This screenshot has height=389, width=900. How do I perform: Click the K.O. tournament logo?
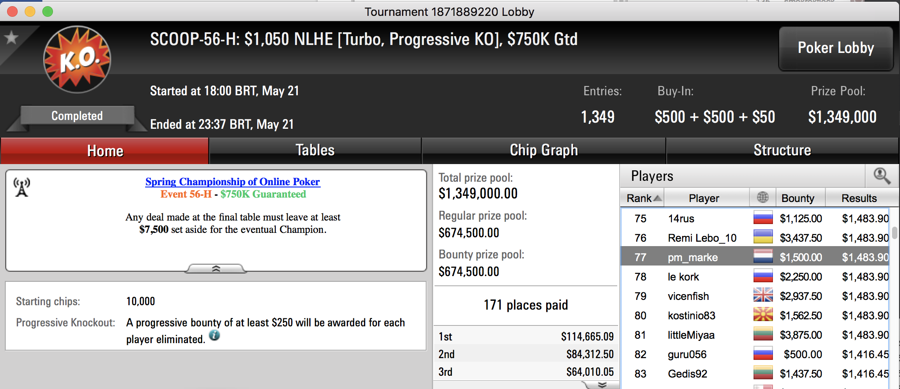77,60
